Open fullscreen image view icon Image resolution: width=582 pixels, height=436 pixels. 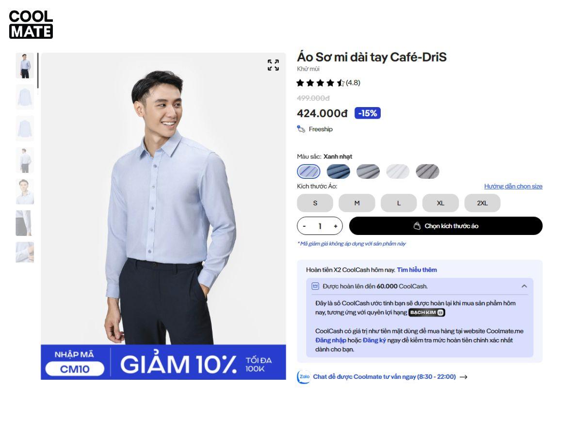coord(274,65)
